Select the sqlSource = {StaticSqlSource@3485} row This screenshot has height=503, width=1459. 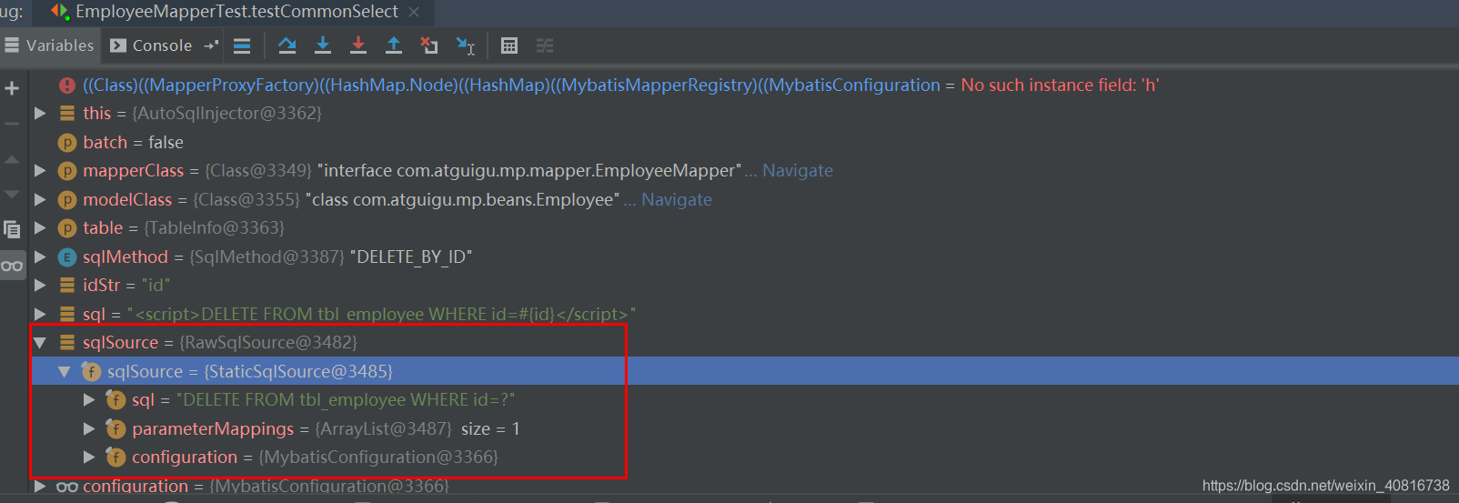[x=744, y=371]
